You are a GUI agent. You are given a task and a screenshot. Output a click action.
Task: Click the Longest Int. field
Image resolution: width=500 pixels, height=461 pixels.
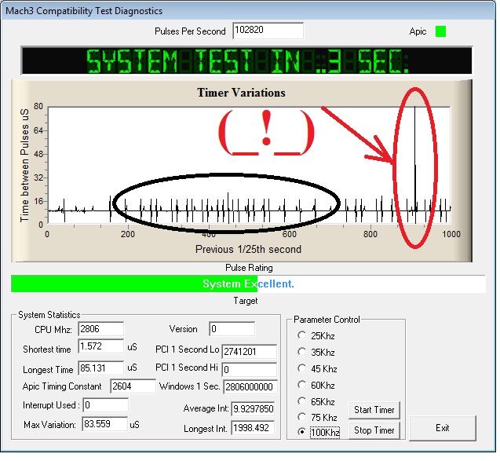click(253, 428)
